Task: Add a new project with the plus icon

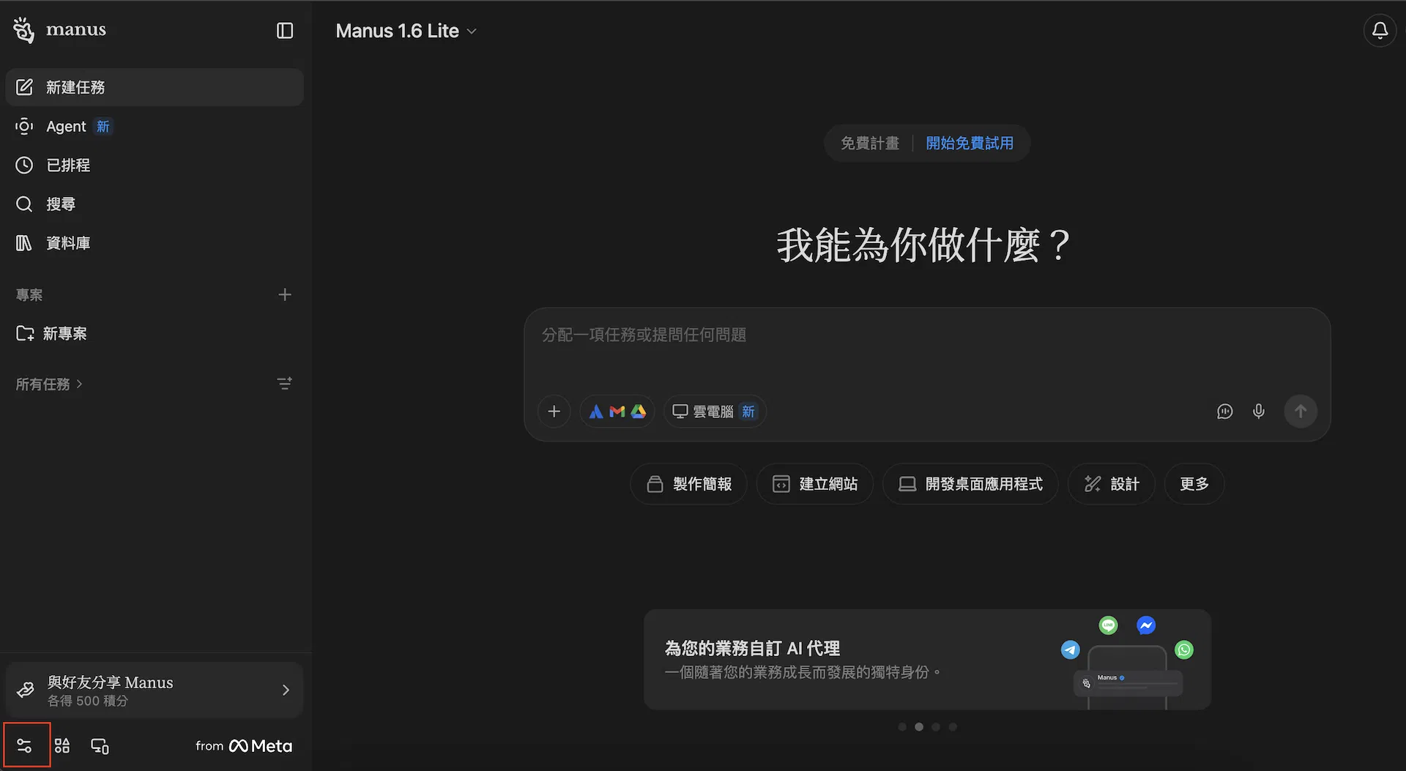Action: 285,294
